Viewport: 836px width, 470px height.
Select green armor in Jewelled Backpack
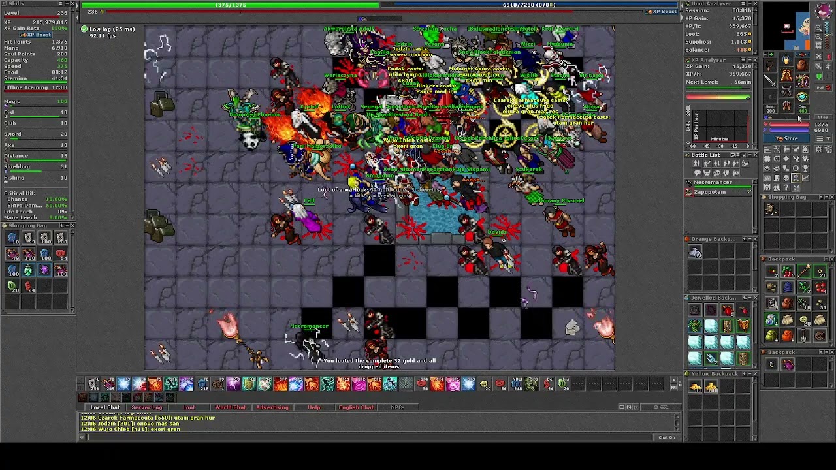coord(695,326)
